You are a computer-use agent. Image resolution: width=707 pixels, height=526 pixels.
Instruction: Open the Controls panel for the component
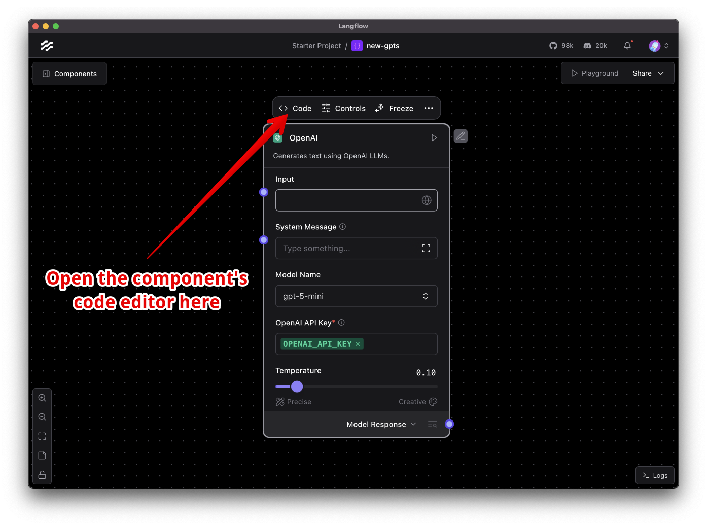point(344,108)
